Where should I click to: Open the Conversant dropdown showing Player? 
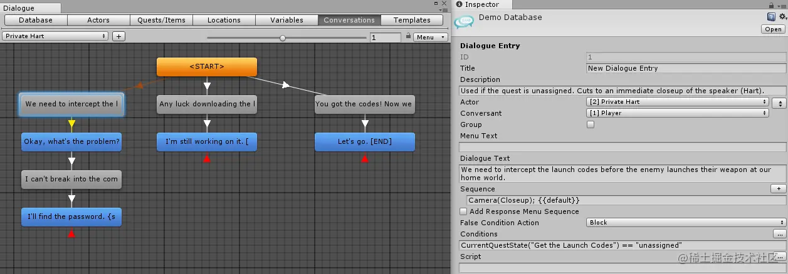(678, 113)
